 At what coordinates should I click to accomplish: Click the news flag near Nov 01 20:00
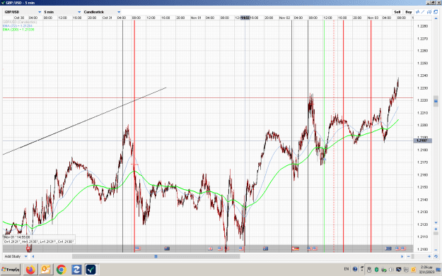(265, 248)
